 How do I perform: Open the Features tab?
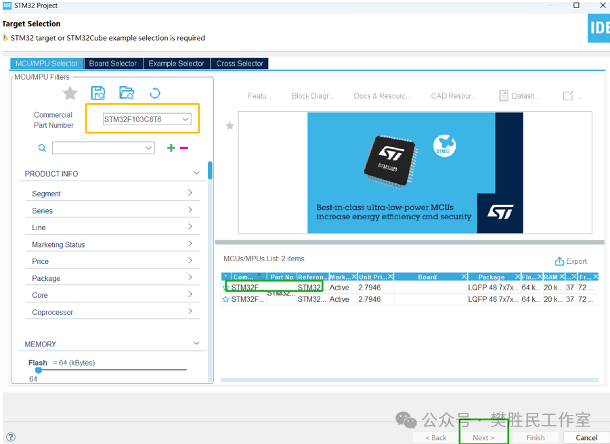click(259, 96)
